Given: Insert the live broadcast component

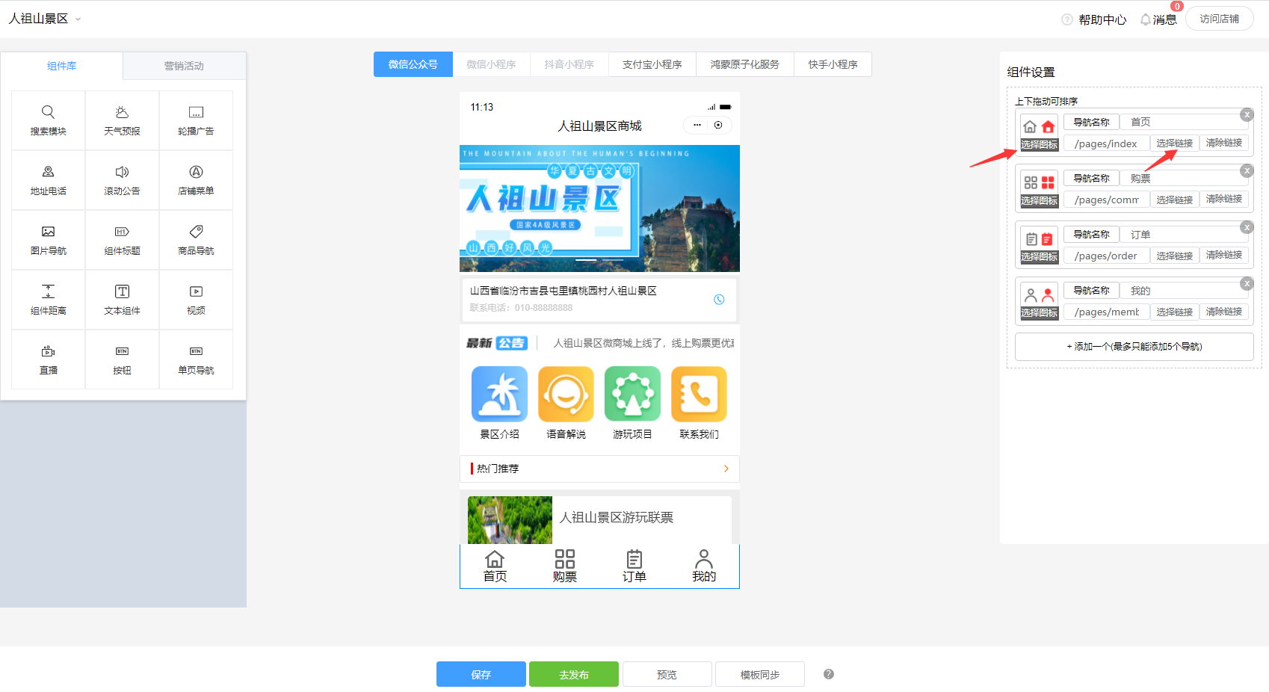Looking at the screenshot, I should [48, 359].
